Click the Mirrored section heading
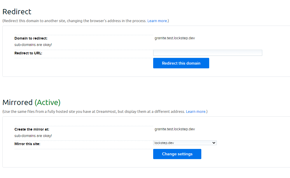 pos(18,102)
